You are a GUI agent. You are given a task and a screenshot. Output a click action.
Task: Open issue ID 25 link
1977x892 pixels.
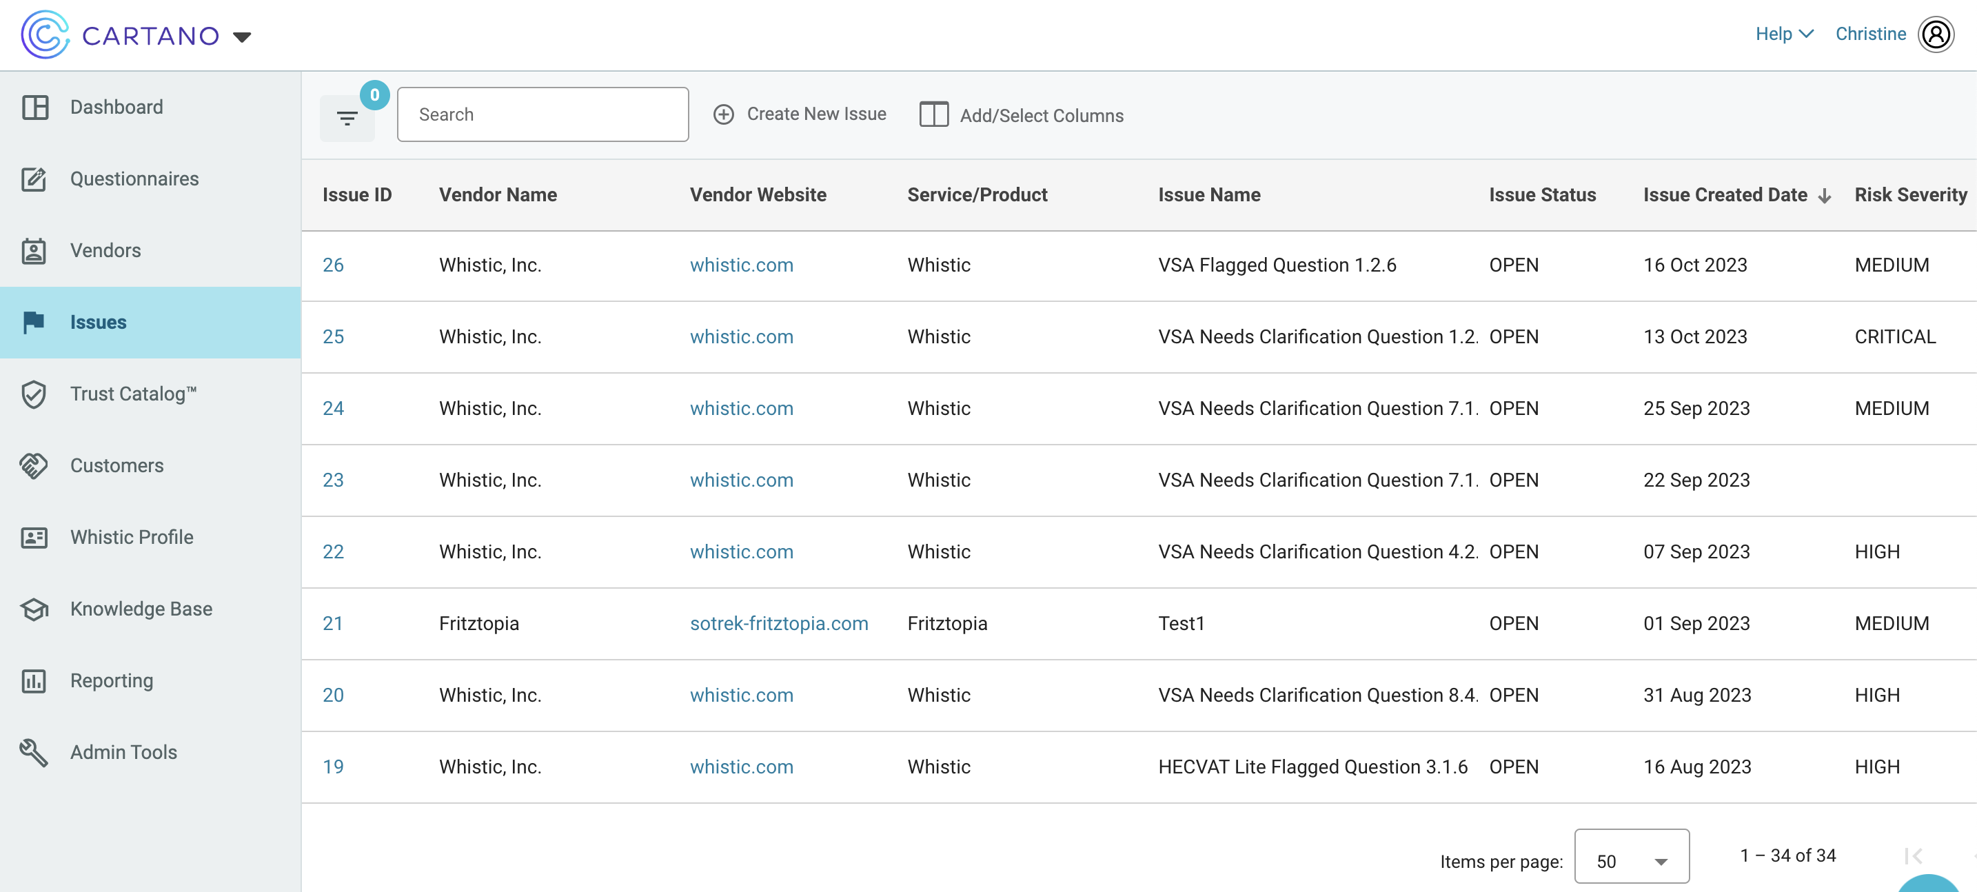point(333,337)
